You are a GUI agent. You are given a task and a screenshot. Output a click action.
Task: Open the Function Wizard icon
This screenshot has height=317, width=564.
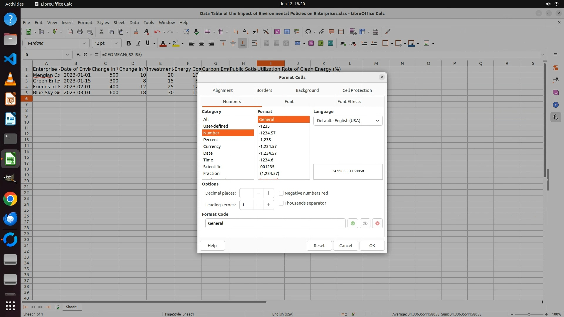tap(78, 55)
